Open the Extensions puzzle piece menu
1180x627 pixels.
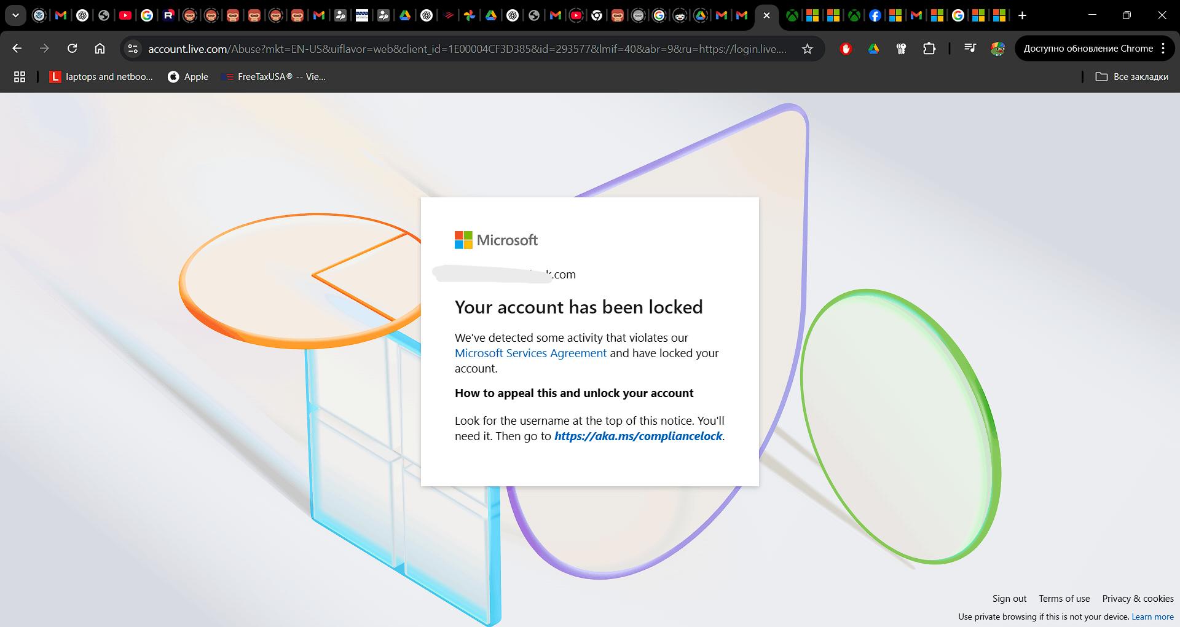929,49
